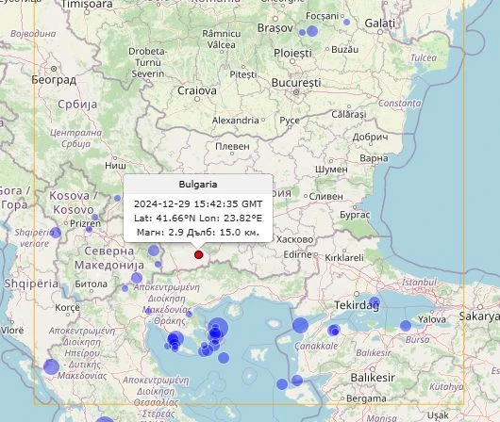Click the Bulgaria popup title
The image size is (500, 422).
[198, 184]
